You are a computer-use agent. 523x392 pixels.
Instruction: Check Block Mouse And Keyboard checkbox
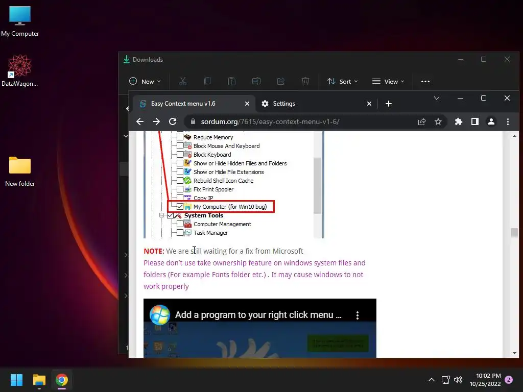coord(180,145)
